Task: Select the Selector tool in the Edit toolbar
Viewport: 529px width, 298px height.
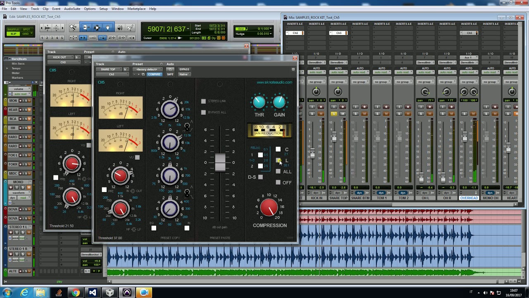Action: (97, 28)
